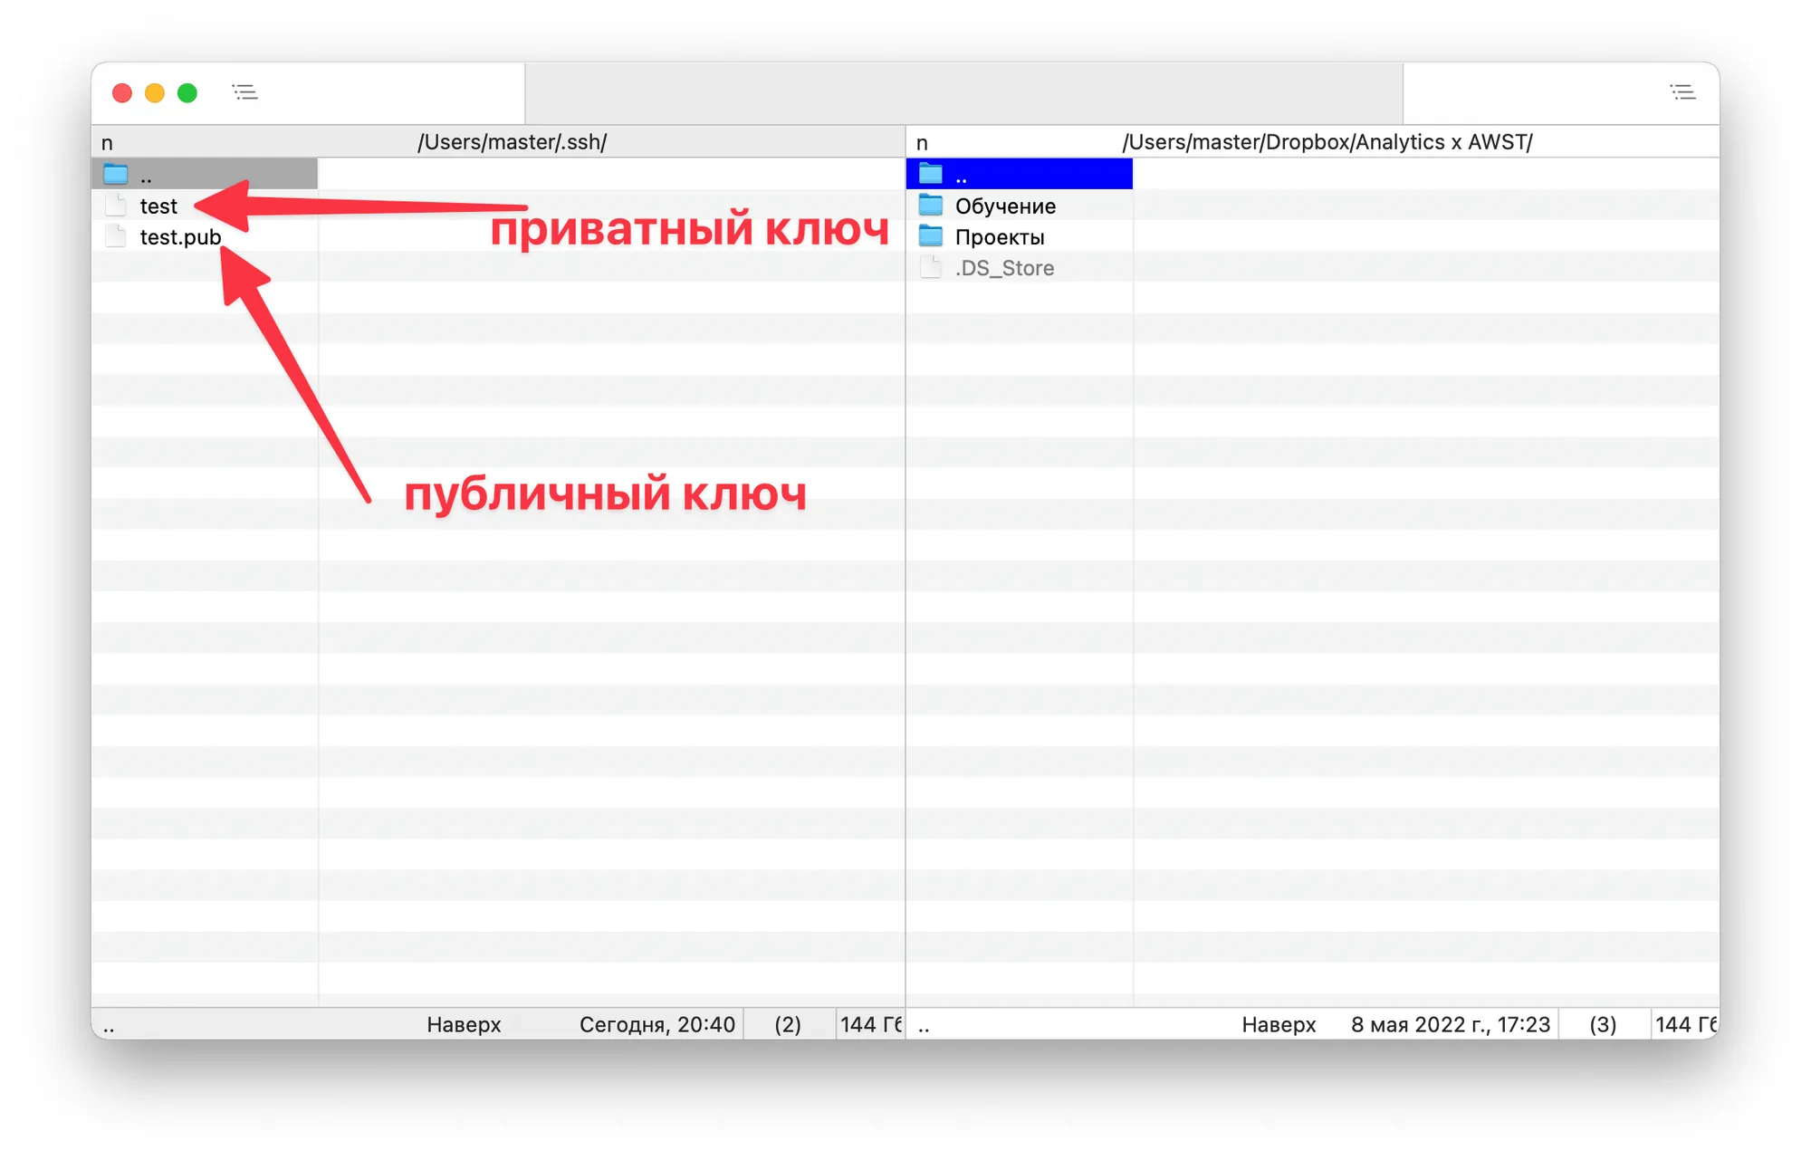Click the right status bar "Наверх" label
The width and height of the screenshot is (1811, 1160).
[1278, 1024]
